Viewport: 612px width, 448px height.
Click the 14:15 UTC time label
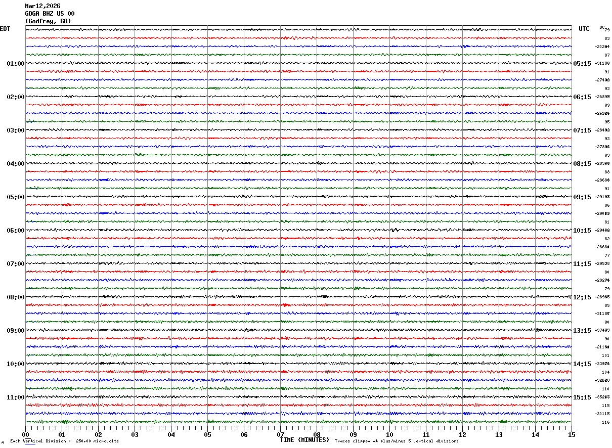point(582,364)
